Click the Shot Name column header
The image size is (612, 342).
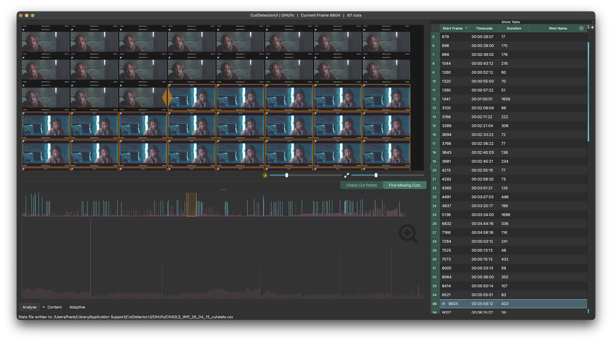click(x=558, y=28)
